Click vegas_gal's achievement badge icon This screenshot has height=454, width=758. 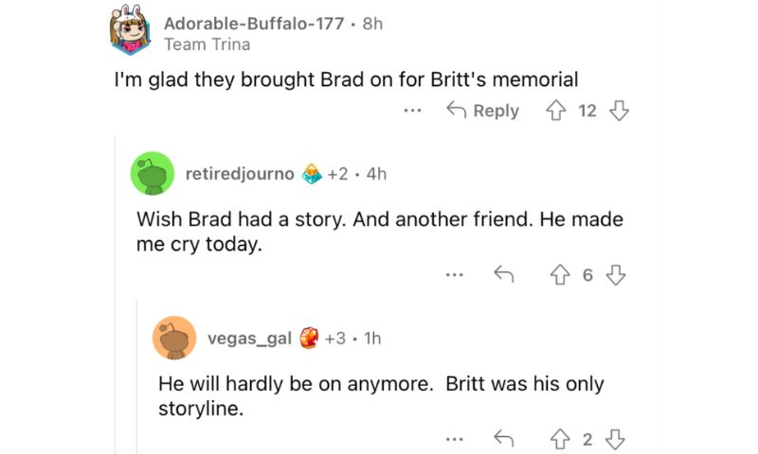pyautogui.click(x=309, y=338)
